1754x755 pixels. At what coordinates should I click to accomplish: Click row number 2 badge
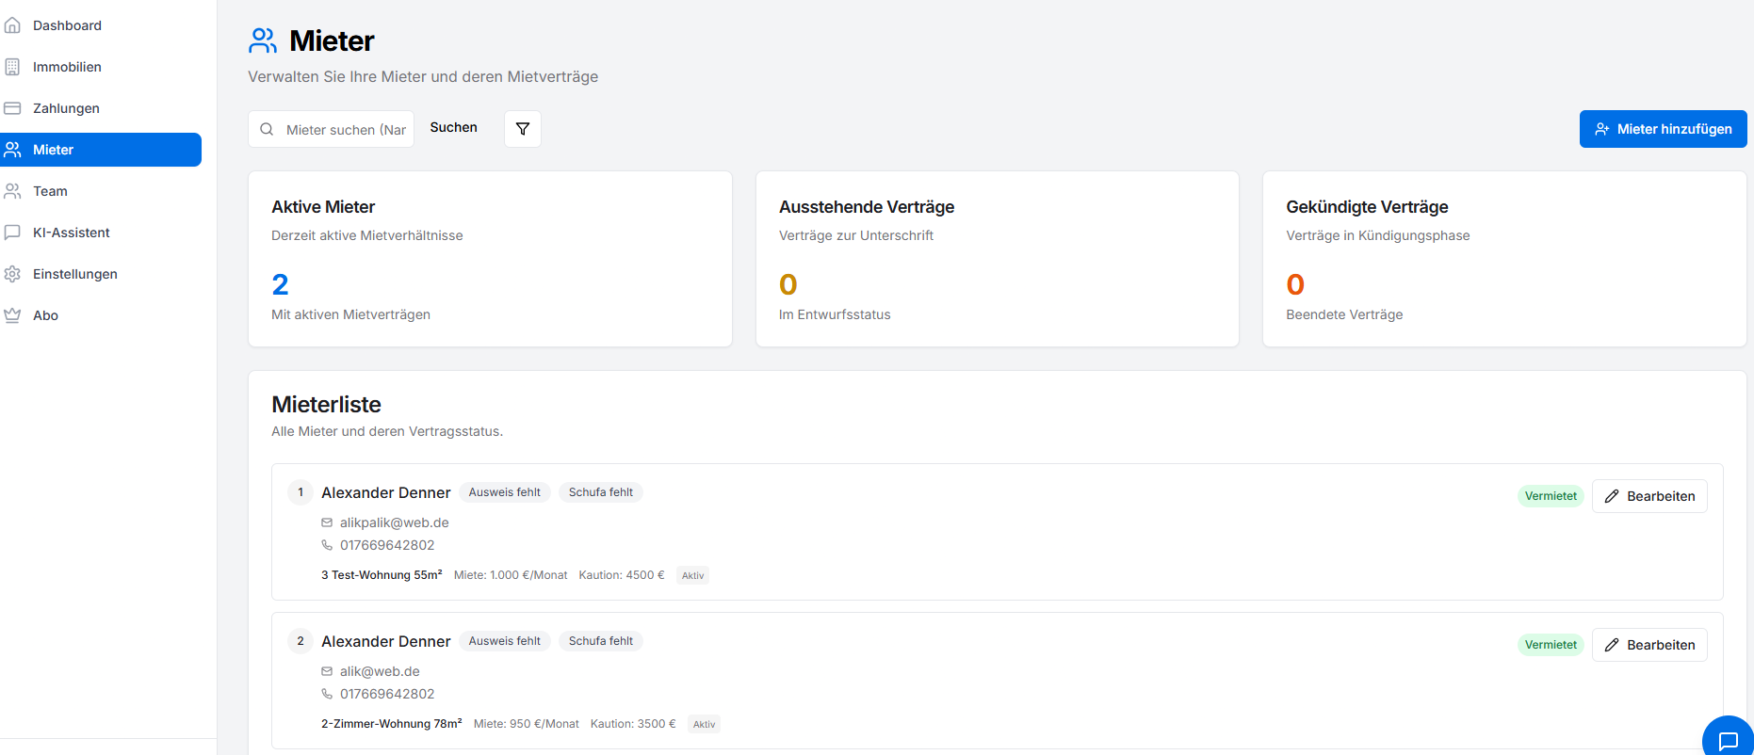pyautogui.click(x=300, y=641)
